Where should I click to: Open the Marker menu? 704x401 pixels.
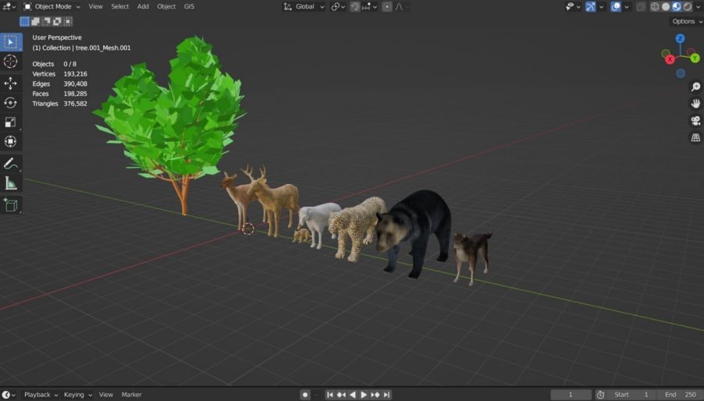132,395
